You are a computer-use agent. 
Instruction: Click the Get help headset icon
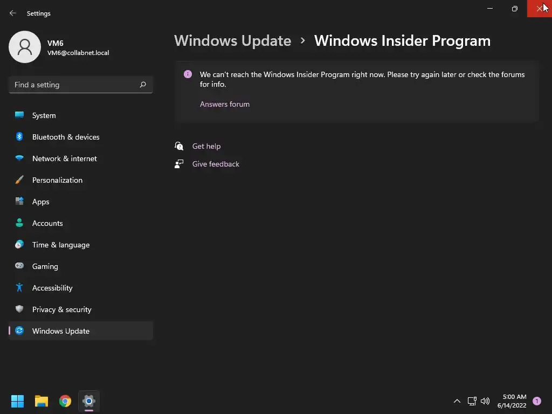(x=179, y=146)
